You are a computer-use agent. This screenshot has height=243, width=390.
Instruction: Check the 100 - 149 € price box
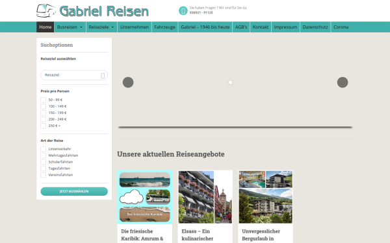coord(44,106)
